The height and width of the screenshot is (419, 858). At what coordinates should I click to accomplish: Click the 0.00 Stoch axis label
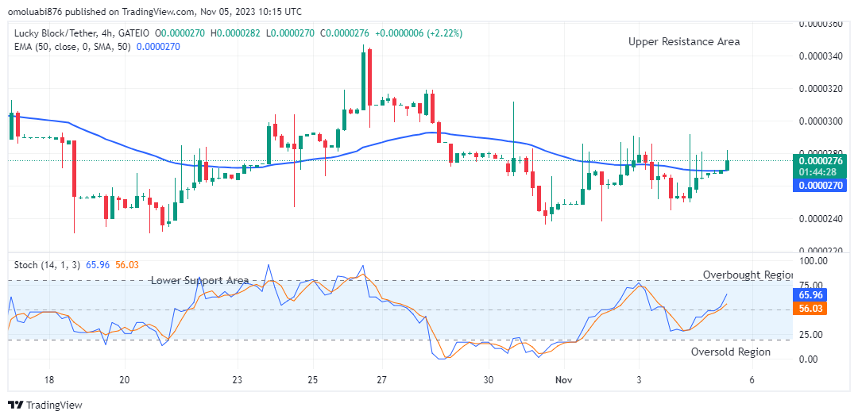808,359
